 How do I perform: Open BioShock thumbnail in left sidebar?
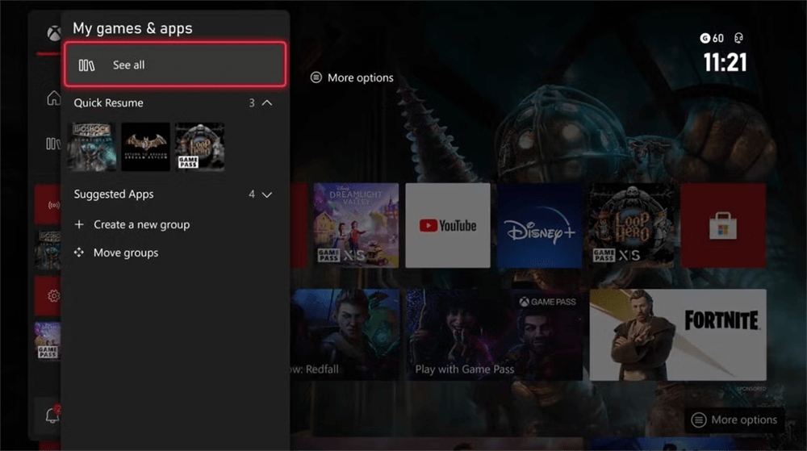48,250
